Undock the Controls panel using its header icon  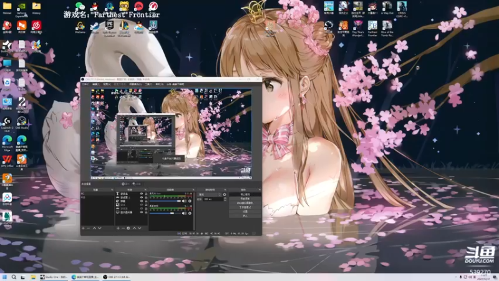259,190
